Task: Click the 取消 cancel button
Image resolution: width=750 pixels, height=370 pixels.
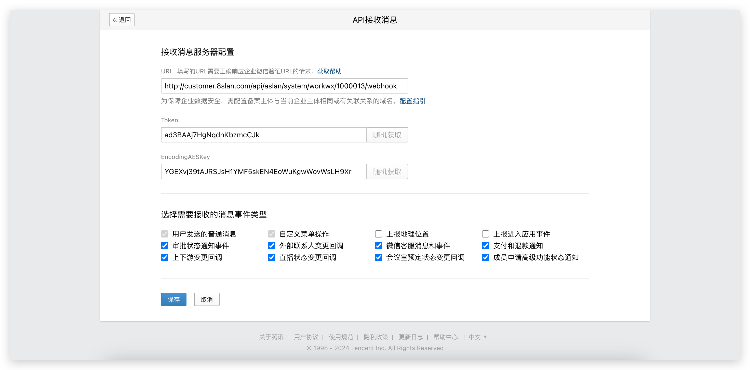Action: point(207,299)
